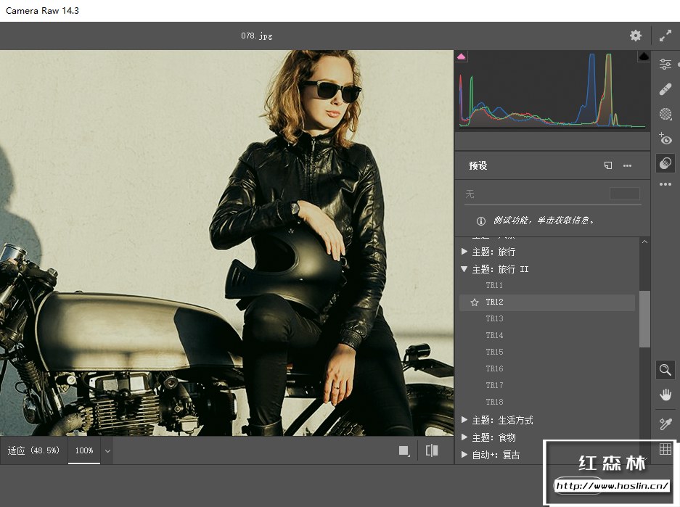
Task: Click the preset list scrollbar
Action: [x=644, y=319]
